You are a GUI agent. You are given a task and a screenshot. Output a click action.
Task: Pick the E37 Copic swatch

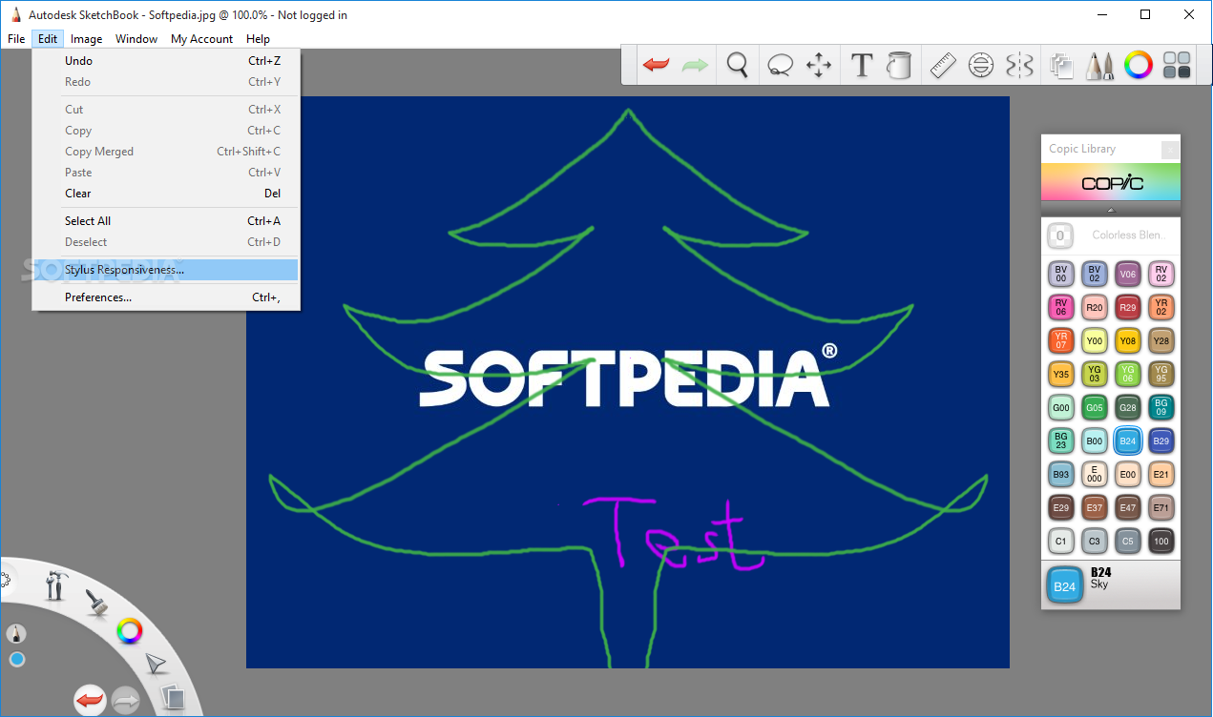[1095, 508]
